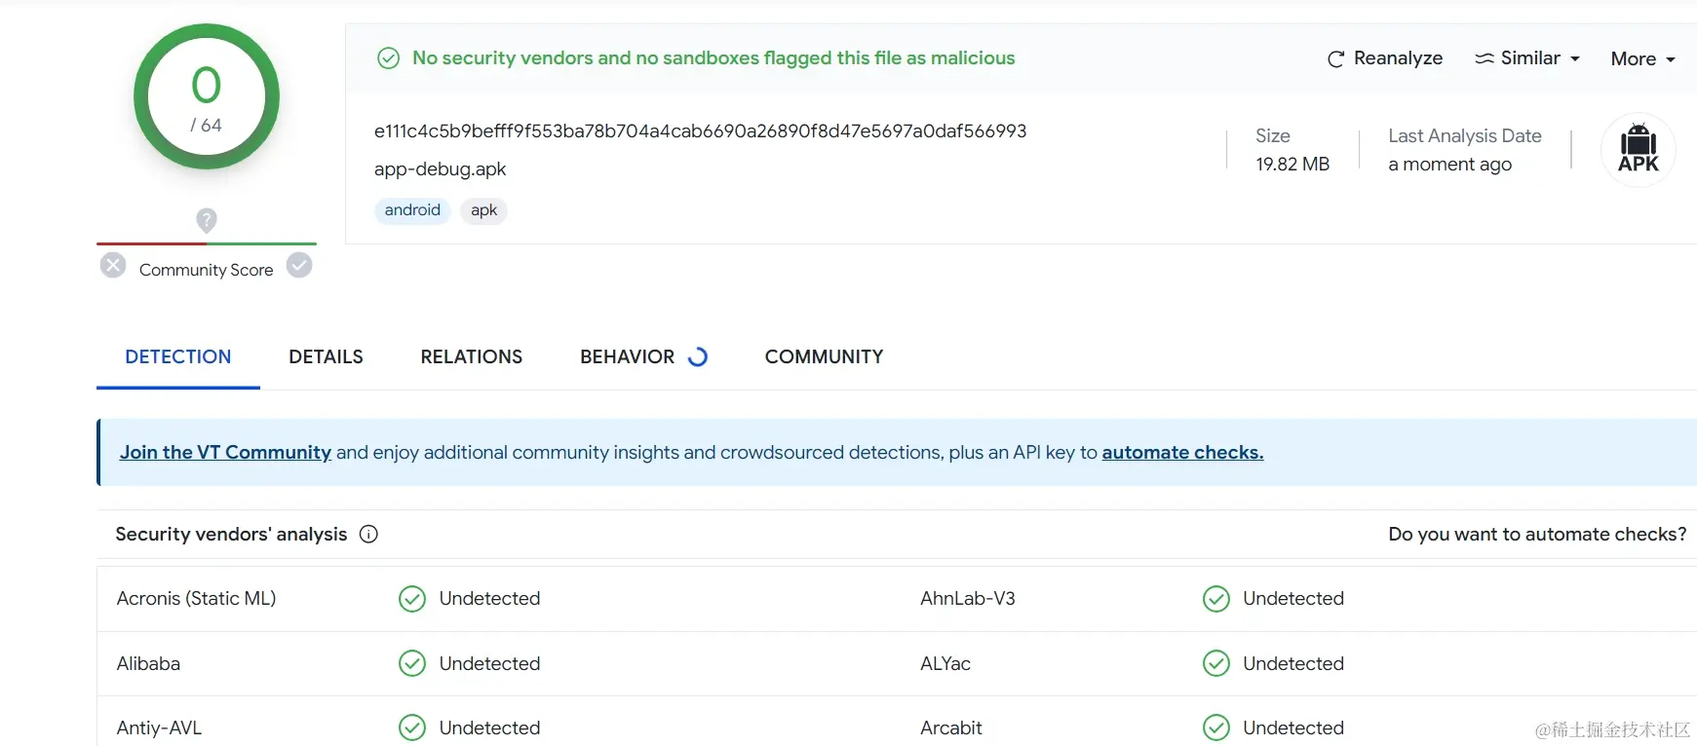Click the info icon beside Security vendors' analysis
The height and width of the screenshot is (746, 1697).
coord(368,534)
